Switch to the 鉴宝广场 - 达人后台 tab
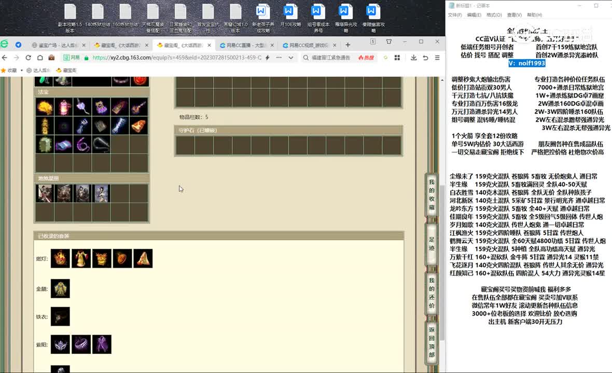The height and width of the screenshot is (373, 612). [x=59, y=45]
